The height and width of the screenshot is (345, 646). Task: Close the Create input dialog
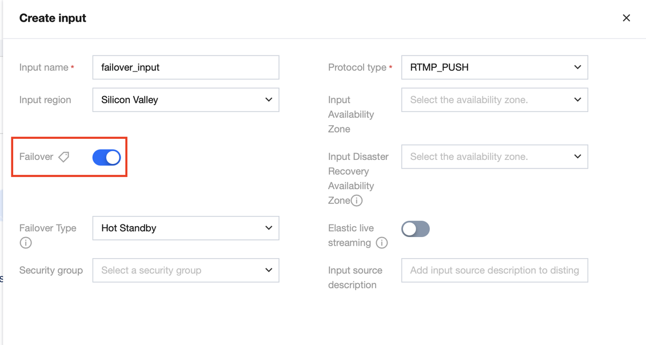tap(626, 18)
